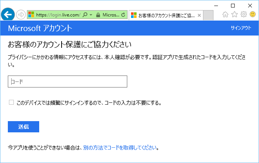Click the smiley feedback icon

click(253, 15)
